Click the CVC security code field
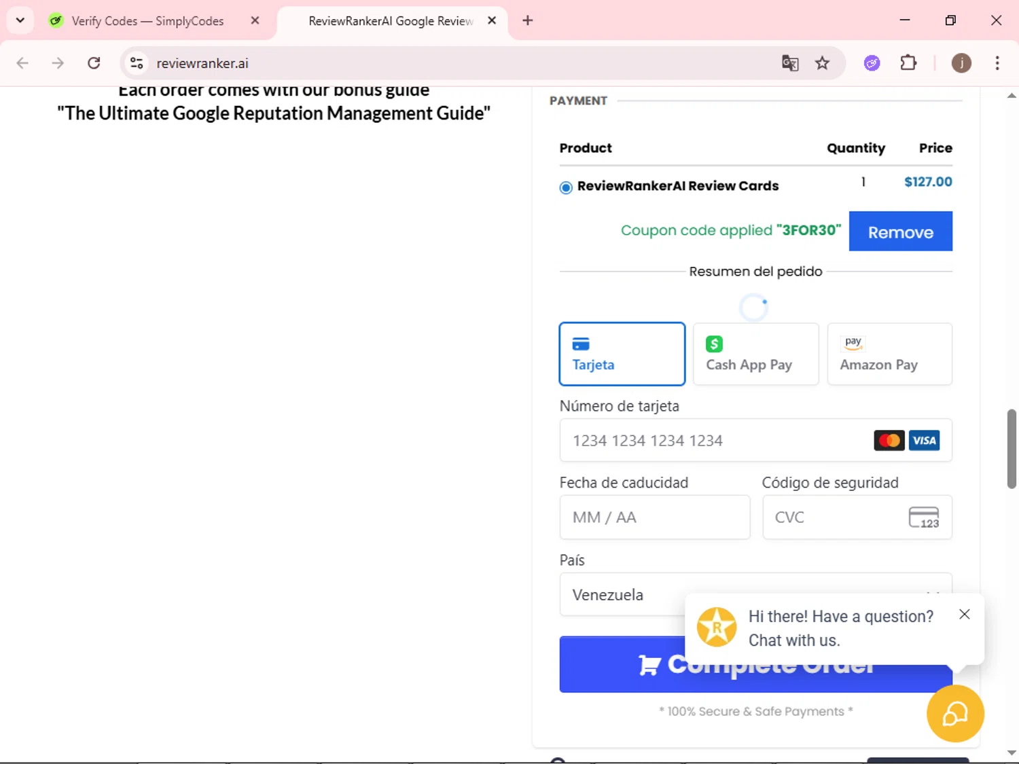Viewport: 1019px width, 764px height. point(857,517)
